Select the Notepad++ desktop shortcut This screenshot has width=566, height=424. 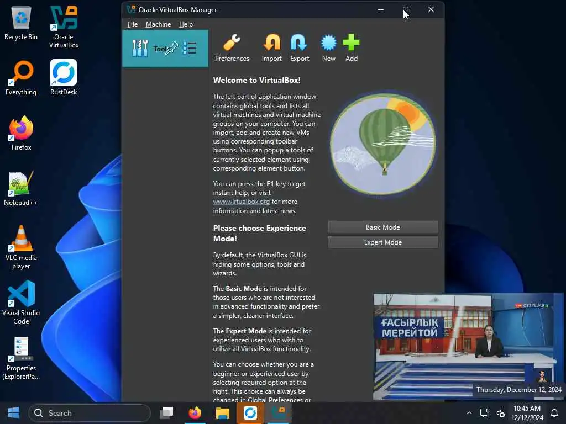pyautogui.click(x=21, y=188)
